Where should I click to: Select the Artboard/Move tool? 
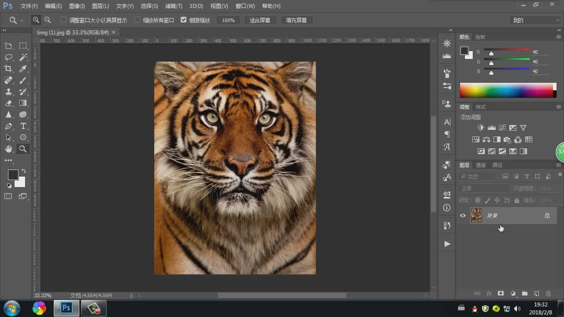(x=8, y=46)
